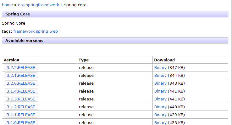Viewport: 232px width, 125px height.
Task: Click the (843 KB) size text
Action: click(176, 83)
